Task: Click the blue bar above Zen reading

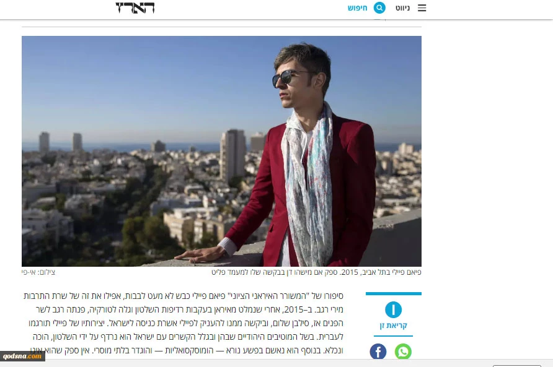Action: pyautogui.click(x=394, y=293)
